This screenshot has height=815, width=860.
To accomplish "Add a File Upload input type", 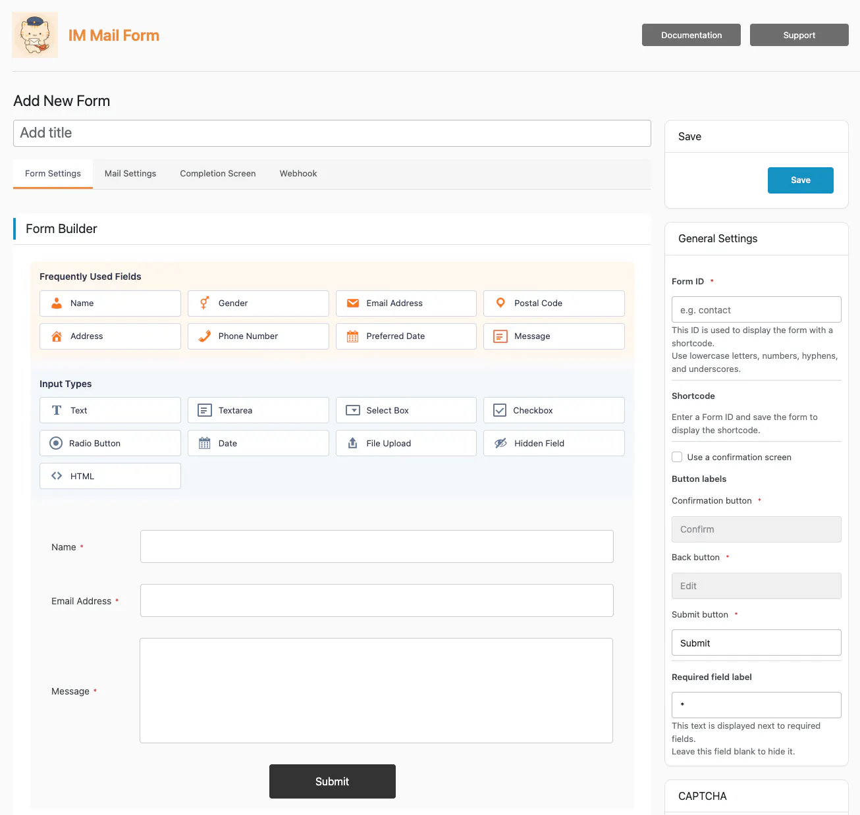I will (x=406, y=443).
